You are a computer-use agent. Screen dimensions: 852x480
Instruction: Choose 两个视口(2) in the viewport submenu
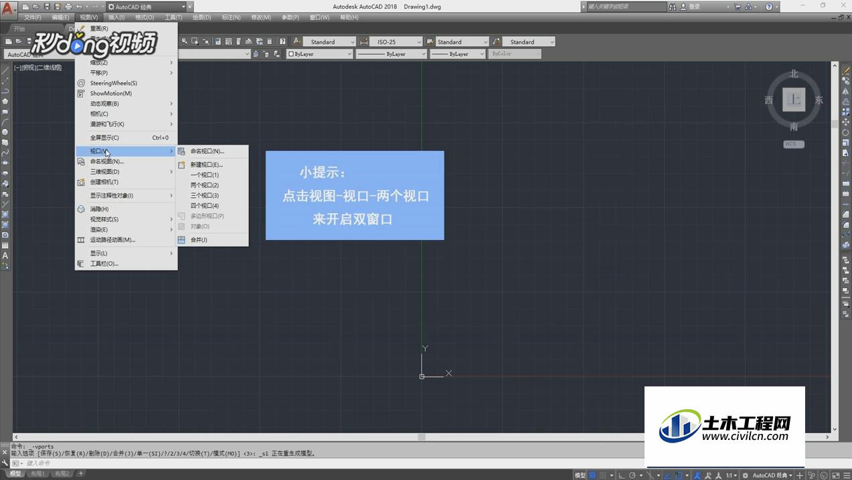pos(211,185)
